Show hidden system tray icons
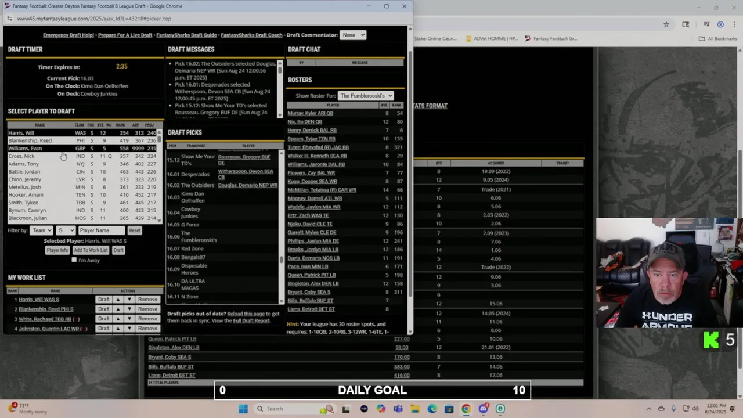This screenshot has width=743, height=418. click(x=649, y=409)
